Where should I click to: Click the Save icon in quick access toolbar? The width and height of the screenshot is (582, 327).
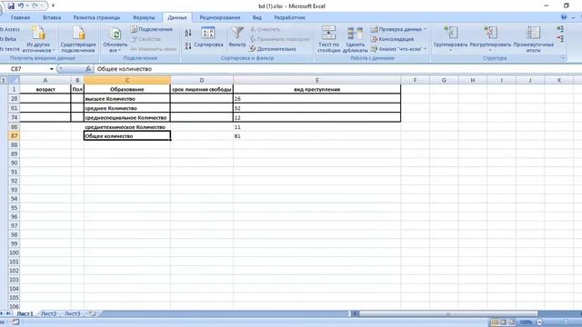click(11, 6)
